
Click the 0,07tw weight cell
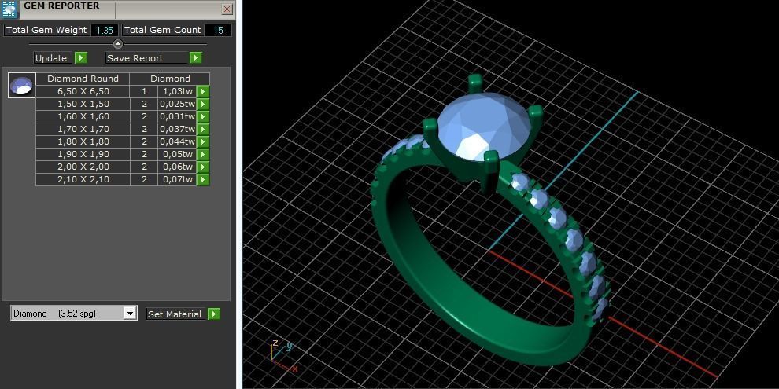177,179
